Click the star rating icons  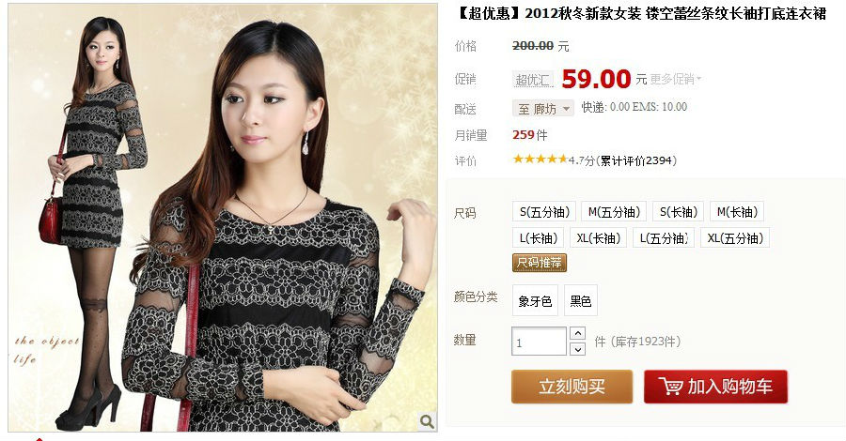coord(540,160)
